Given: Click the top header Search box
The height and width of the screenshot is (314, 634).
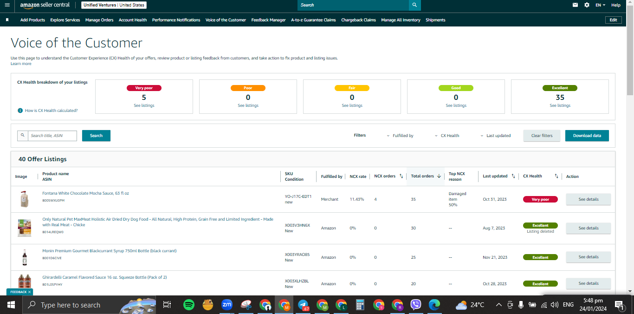Looking at the screenshot, I should point(353,5).
